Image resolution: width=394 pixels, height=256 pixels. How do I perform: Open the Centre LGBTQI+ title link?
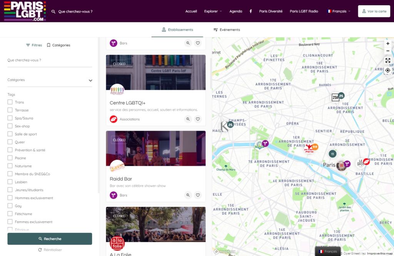(x=128, y=103)
